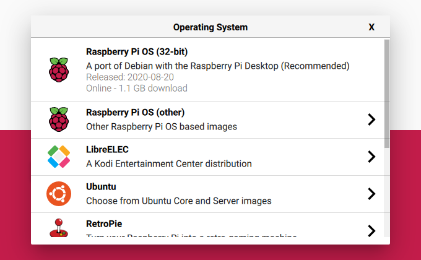
Task: Select Raspberry Pi OS (32-bit) title
Action: pyautogui.click(x=137, y=51)
